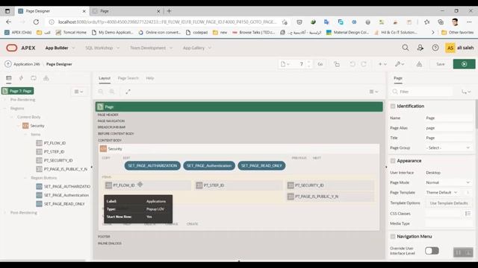
Task: Click the Go button next to page number
Action: pyautogui.click(x=320, y=64)
